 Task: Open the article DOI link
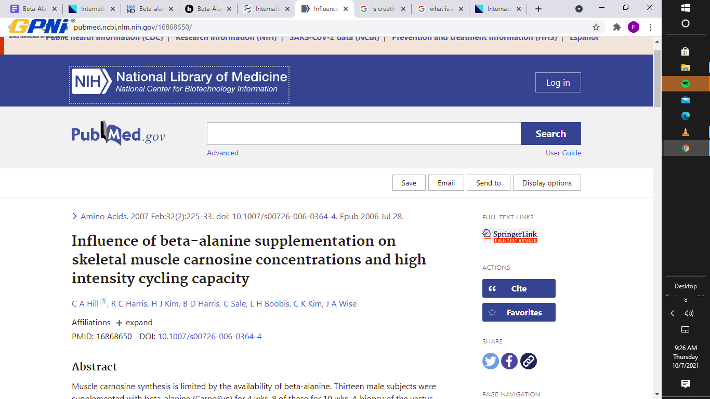pyautogui.click(x=209, y=337)
